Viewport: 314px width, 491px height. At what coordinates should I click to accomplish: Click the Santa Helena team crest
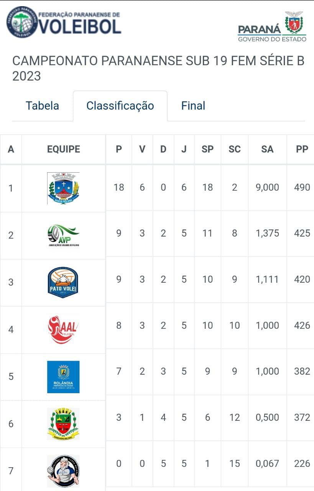click(x=63, y=188)
